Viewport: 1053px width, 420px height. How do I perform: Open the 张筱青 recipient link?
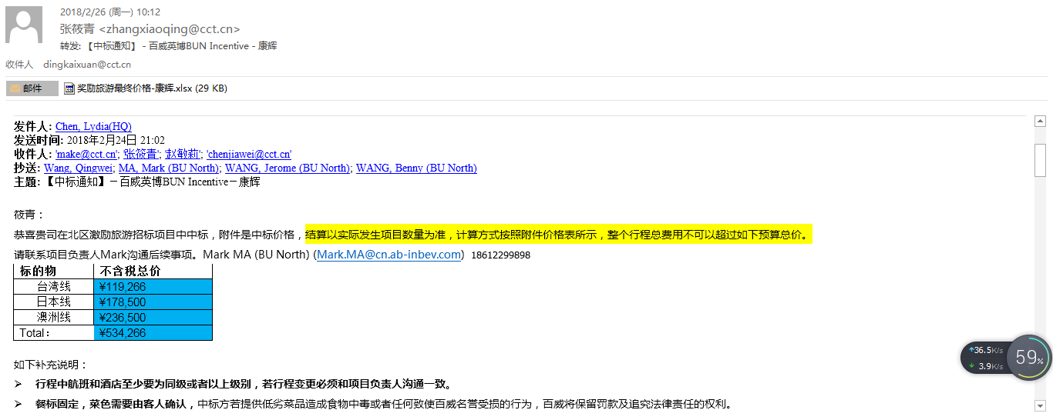pos(141,154)
